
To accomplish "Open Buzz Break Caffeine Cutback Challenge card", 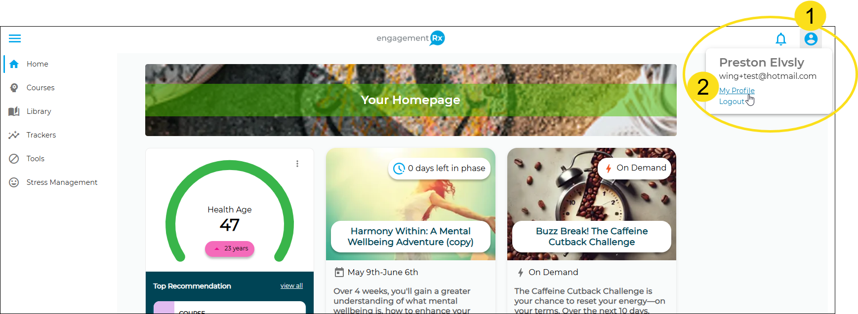I will point(592,237).
